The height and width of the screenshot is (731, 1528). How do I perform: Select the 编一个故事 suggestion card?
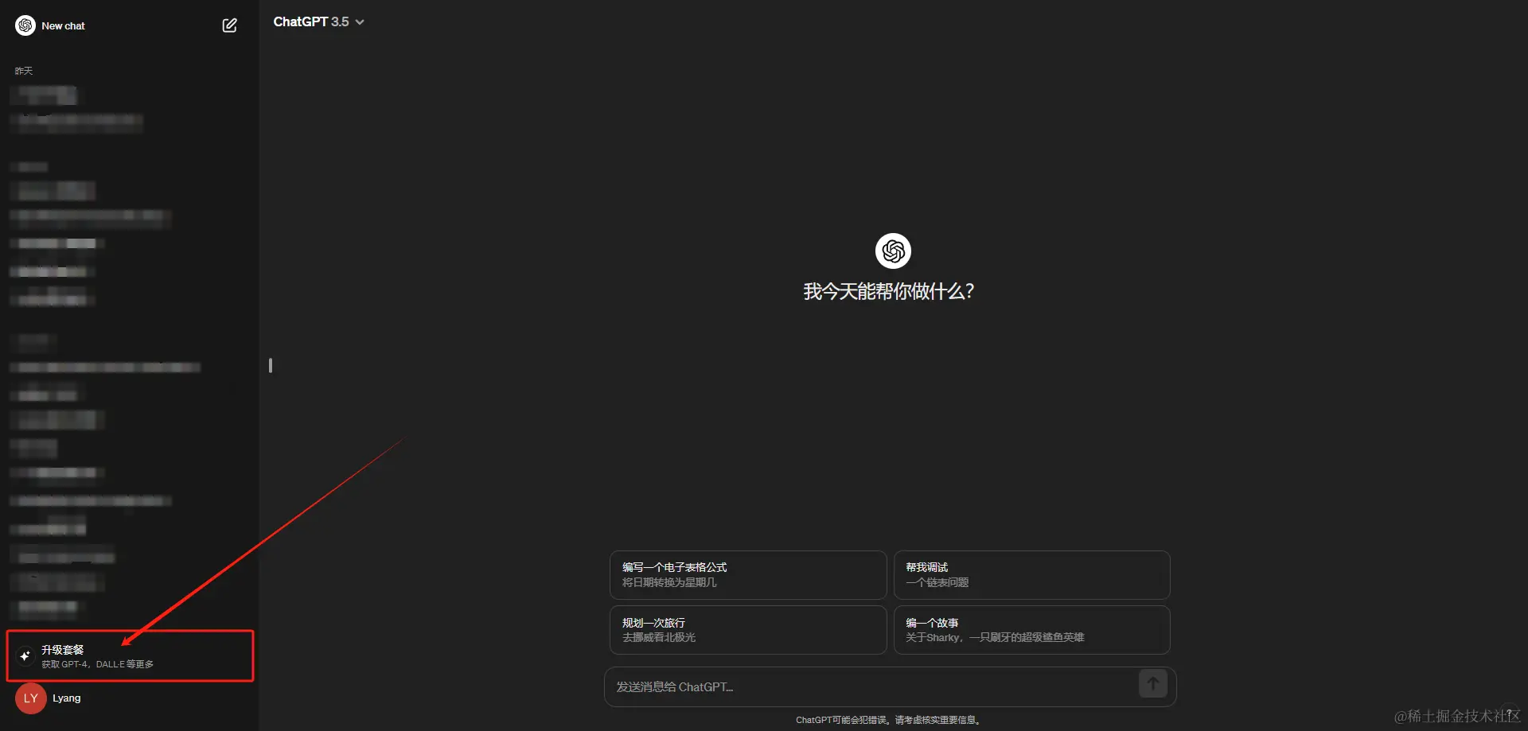1031,630
